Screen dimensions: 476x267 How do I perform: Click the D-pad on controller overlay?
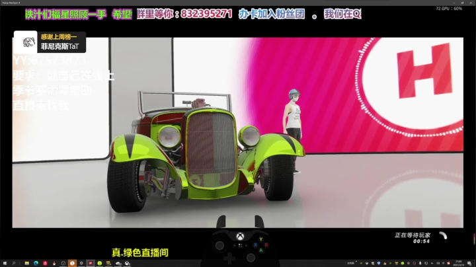coord(229,258)
